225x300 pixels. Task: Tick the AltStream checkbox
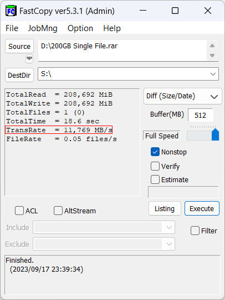pos(58,211)
